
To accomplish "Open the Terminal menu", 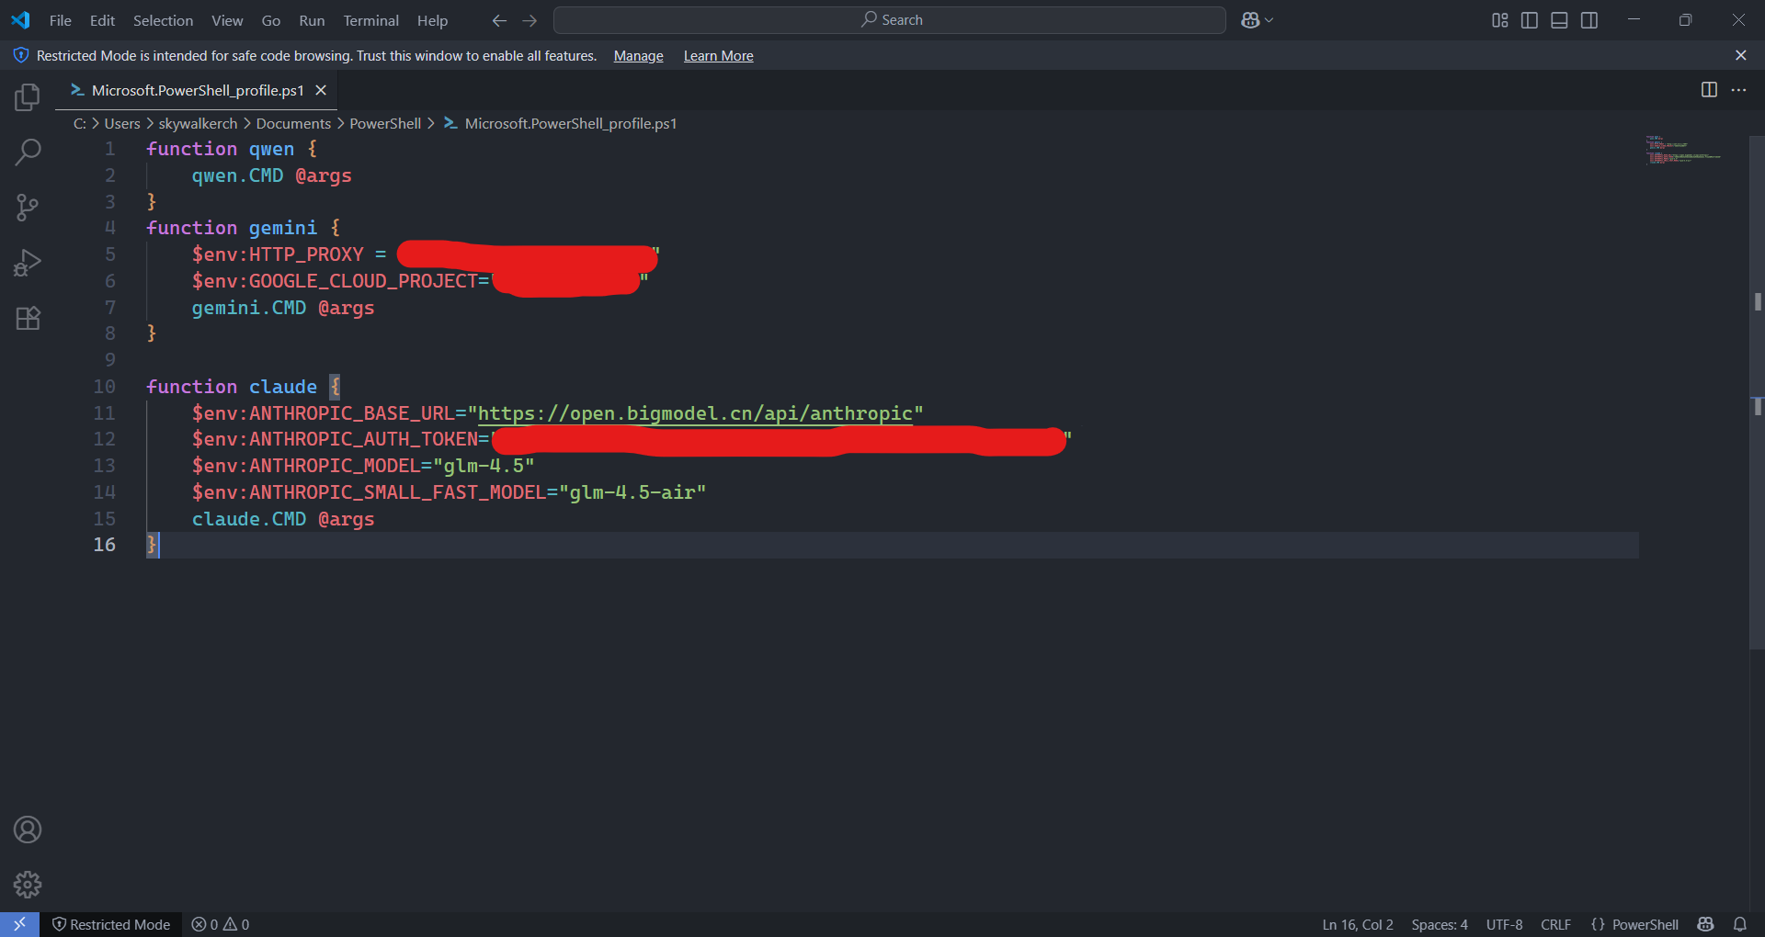I will pos(370,20).
